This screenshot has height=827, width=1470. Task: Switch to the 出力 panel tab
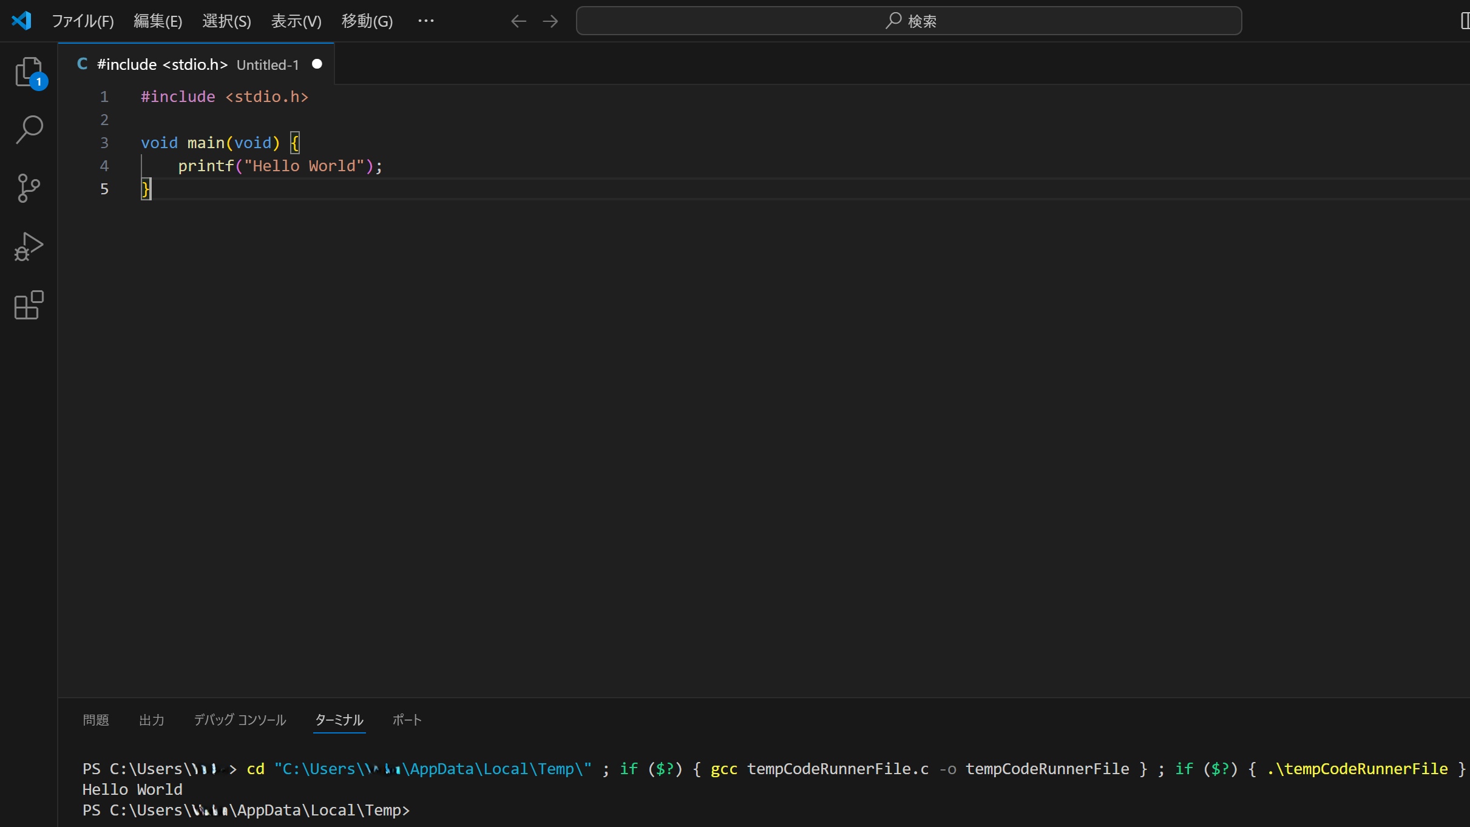152,720
